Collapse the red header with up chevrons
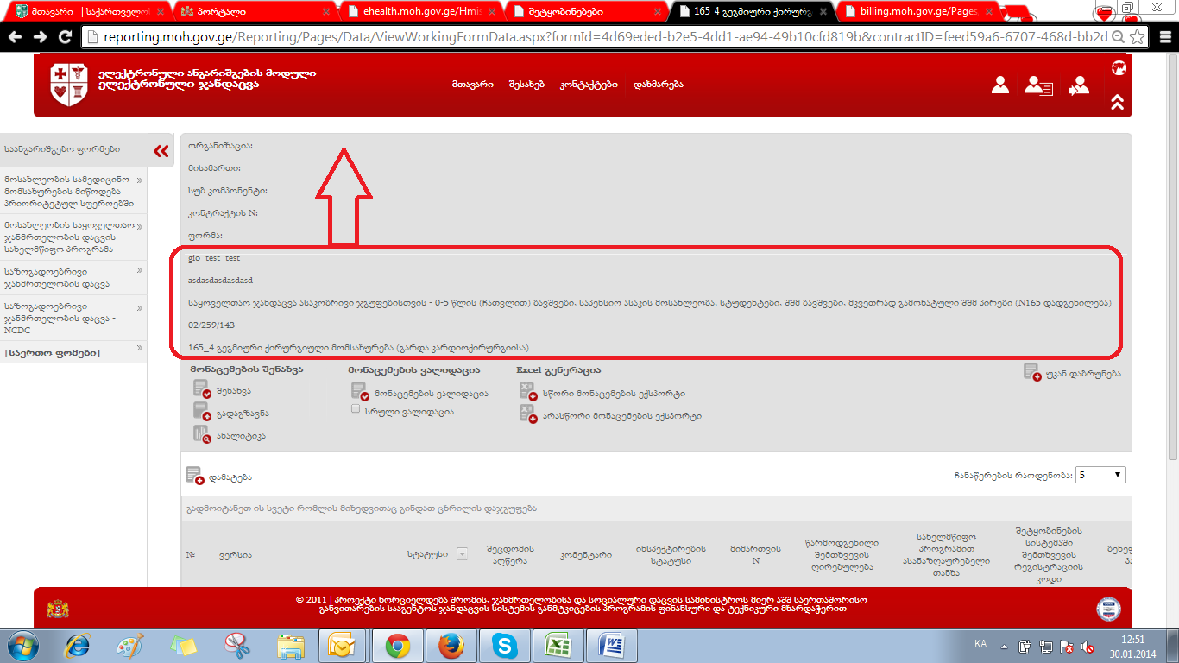This screenshot has width=1179, height=663. pos(1117,103)
